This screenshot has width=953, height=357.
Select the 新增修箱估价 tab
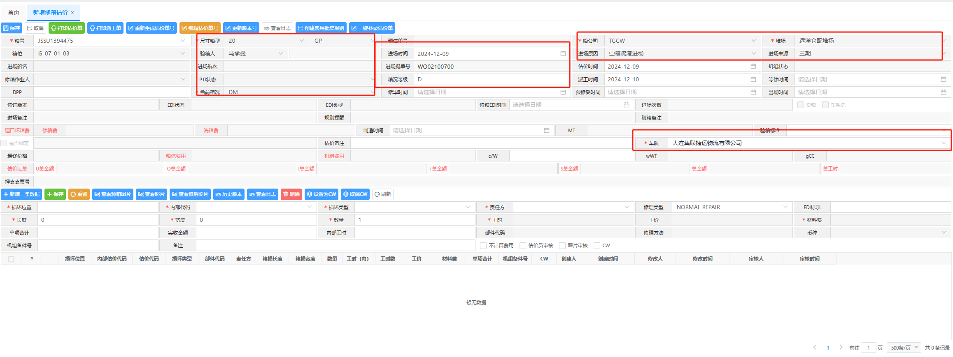click(50, 12)
